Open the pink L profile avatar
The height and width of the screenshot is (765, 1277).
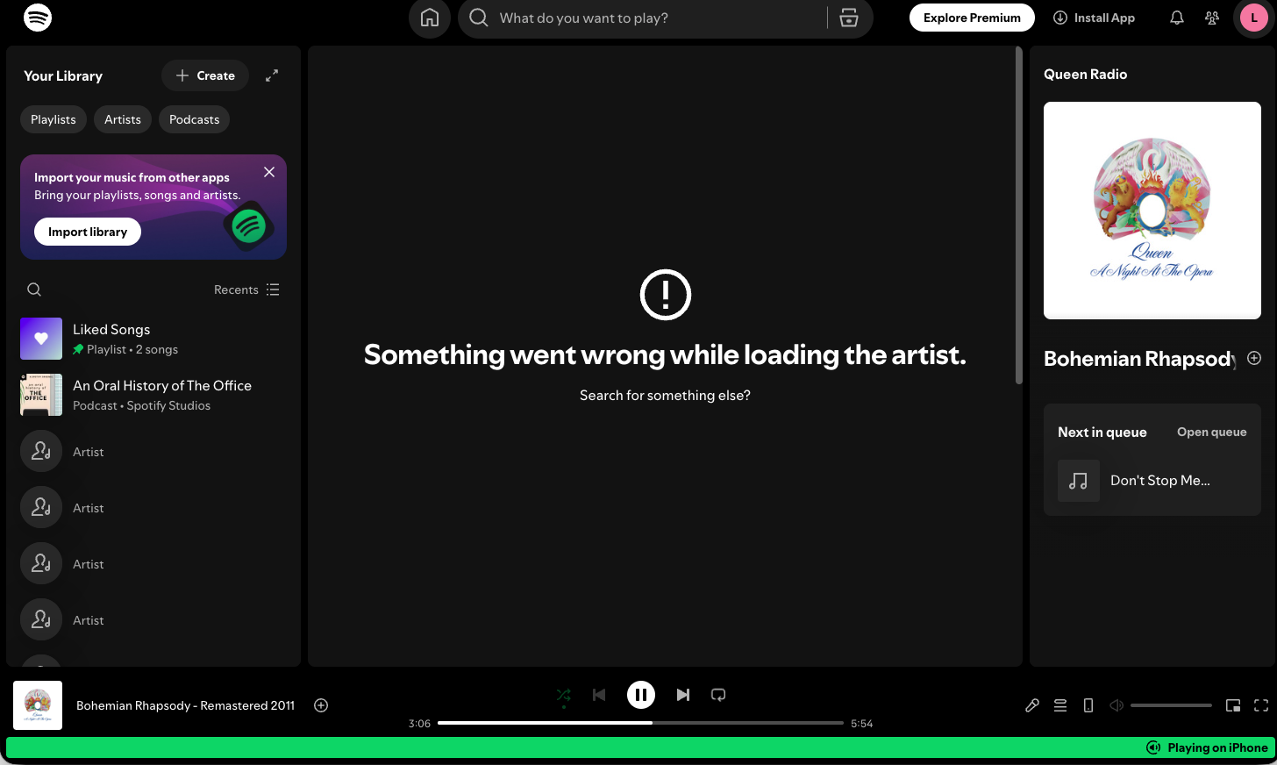click(x=1254, y=18)
